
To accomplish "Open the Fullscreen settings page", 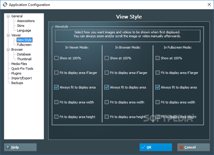I will (24, 45).
